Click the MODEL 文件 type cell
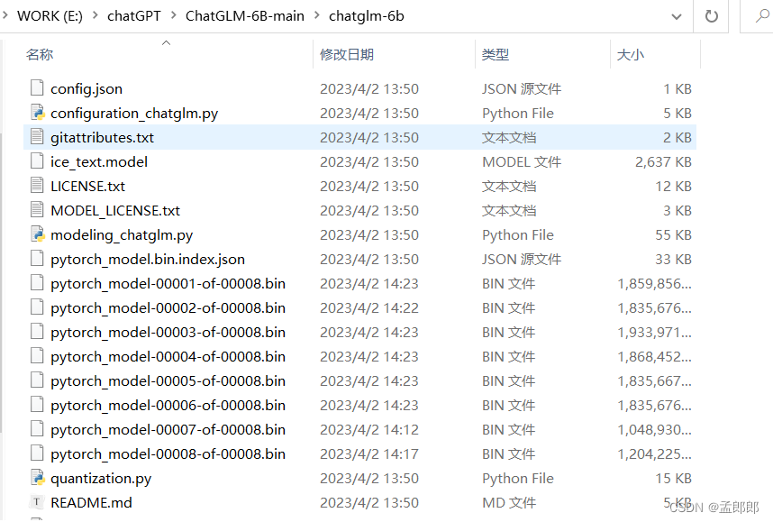This screenshot has height=522, width=773. (x=521, y=162)
